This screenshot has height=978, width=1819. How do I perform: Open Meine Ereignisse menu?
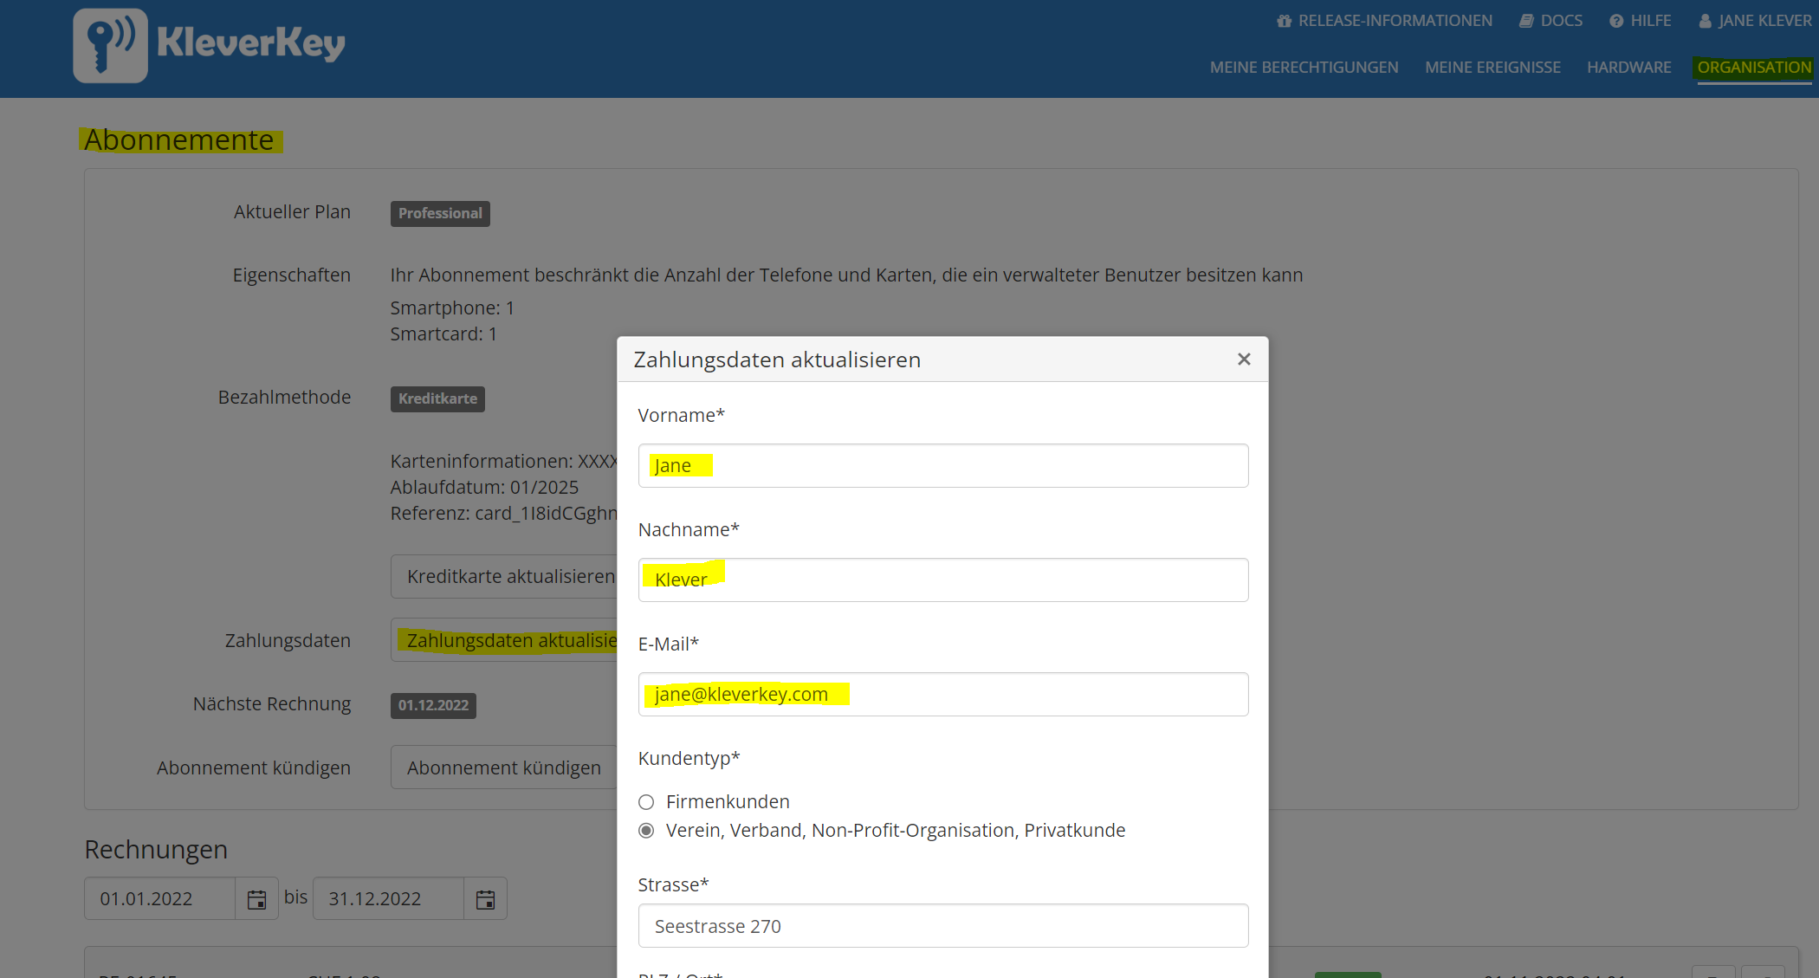tap(1492, 68)
